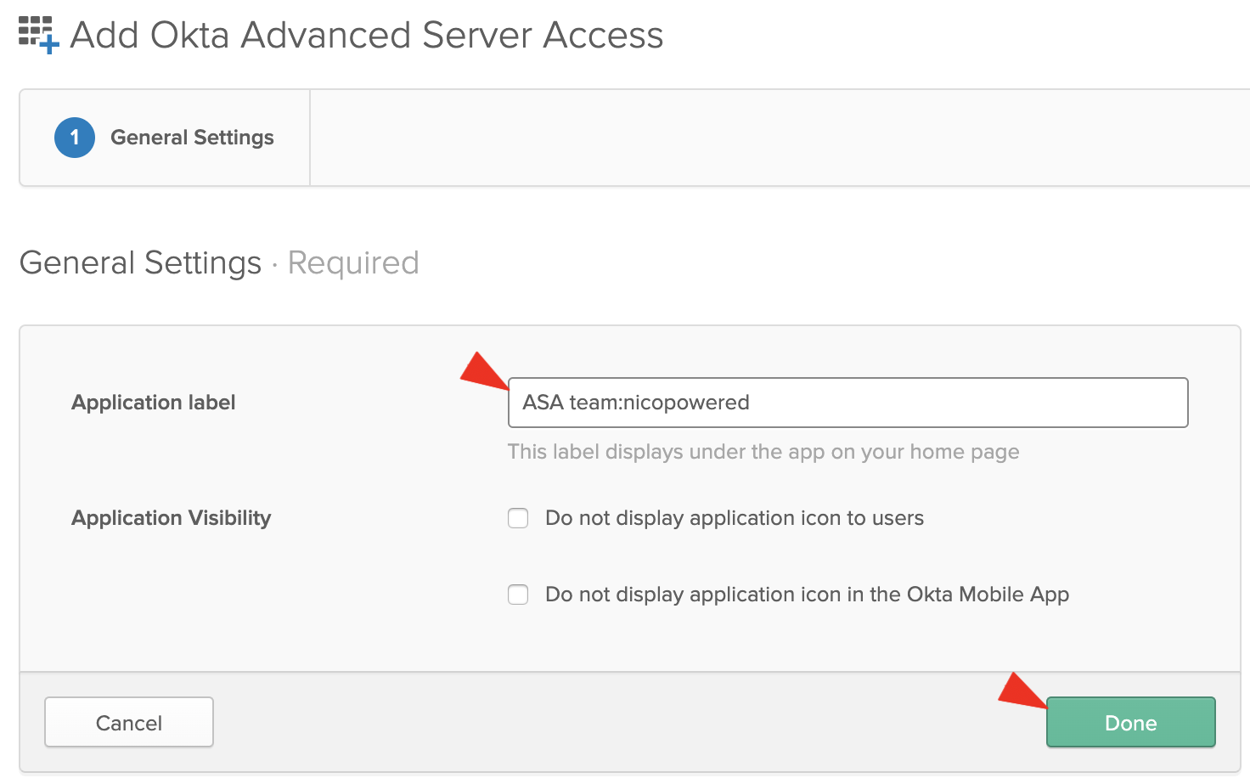Click the red arrow beside the Done button
Viewport: 1250px width, 778px height.
tap(1022, 690)
